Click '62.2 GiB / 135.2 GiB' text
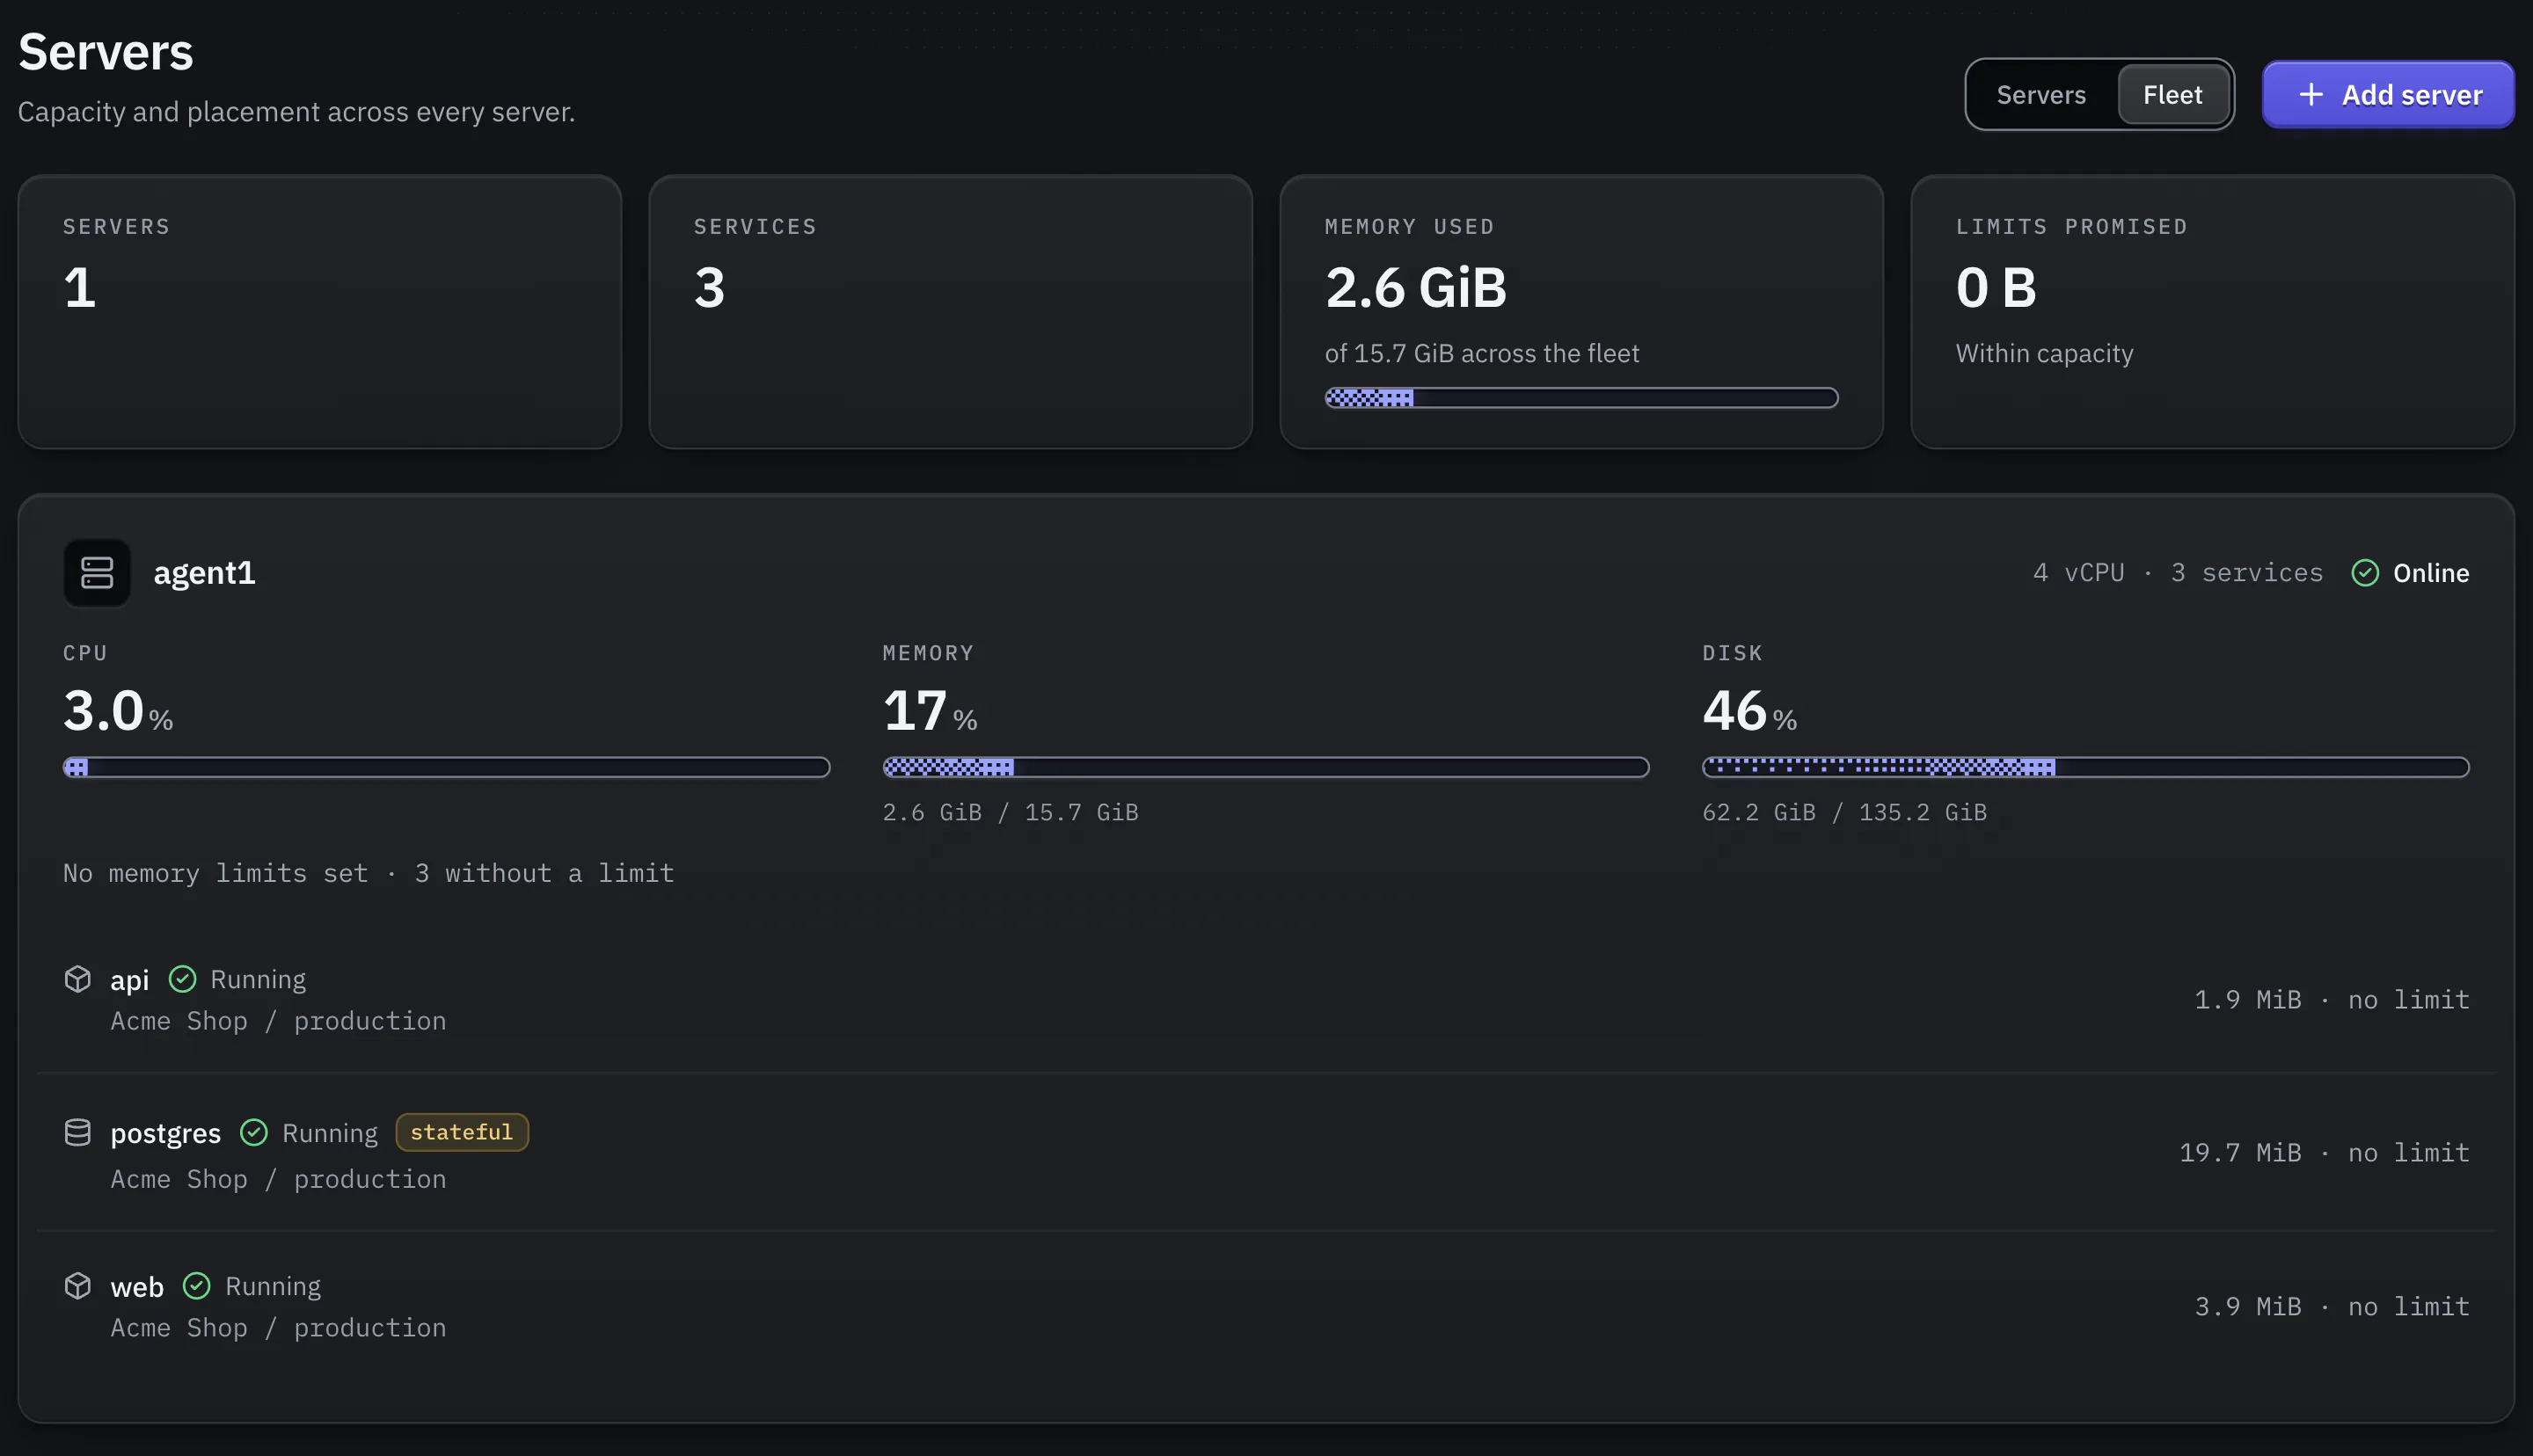The image size is (2533, 1456). tap(1845, 812)
